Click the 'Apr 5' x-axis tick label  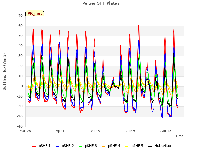point(95,131)
